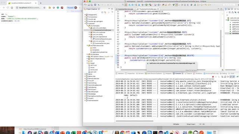Select the DemoCollection project
Screen dimensions: 239x134
coord(93,79)
